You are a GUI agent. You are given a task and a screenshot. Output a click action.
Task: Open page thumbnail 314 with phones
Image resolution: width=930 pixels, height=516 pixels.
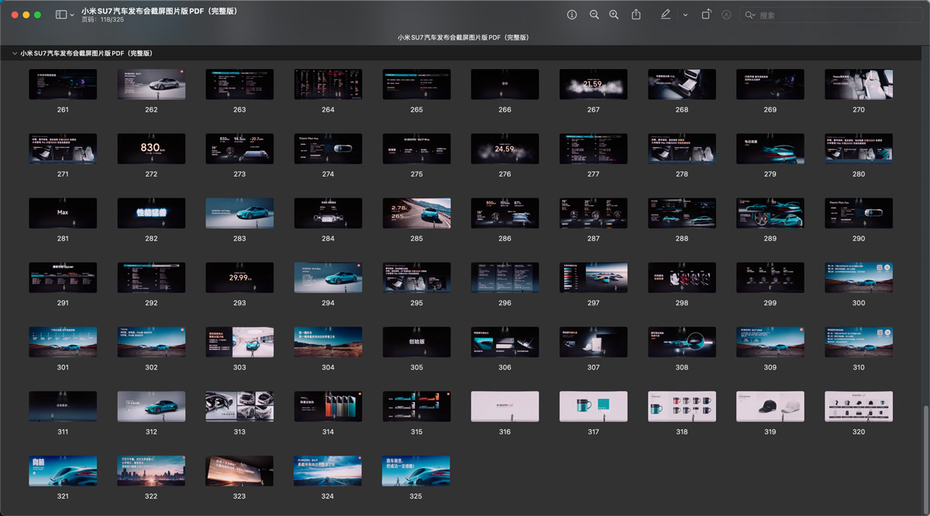(328, 406)
